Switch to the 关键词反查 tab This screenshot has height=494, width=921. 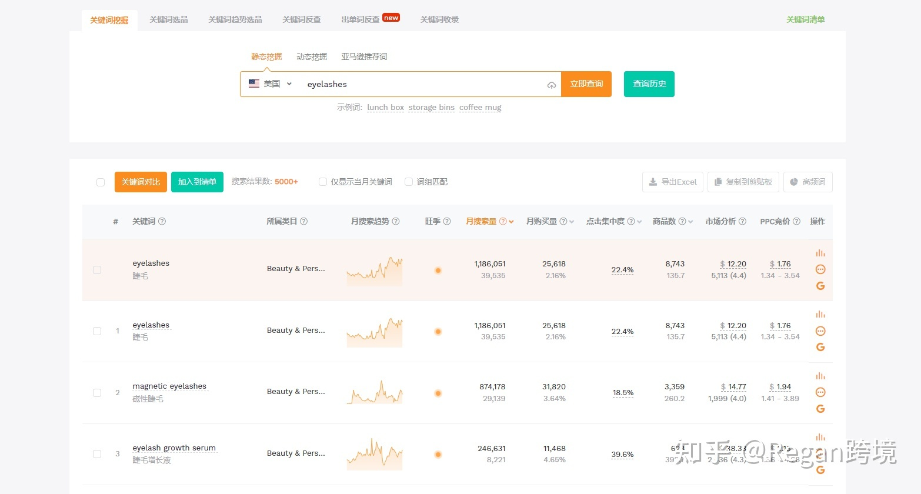point(301,19)
